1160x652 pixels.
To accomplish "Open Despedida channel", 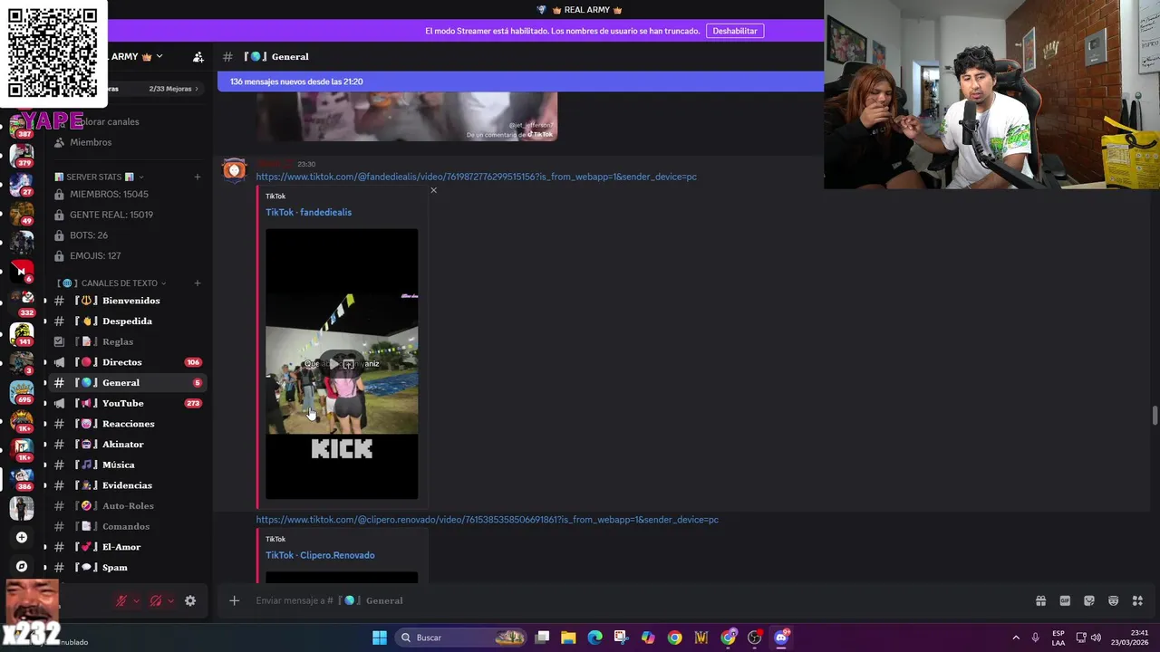I will (x=127, y=321).
